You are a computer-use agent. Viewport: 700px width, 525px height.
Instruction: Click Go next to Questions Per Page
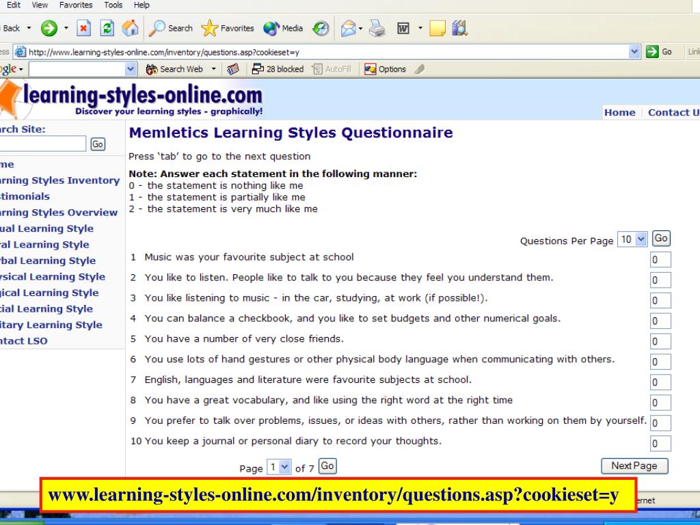click(x=661, y=239)
